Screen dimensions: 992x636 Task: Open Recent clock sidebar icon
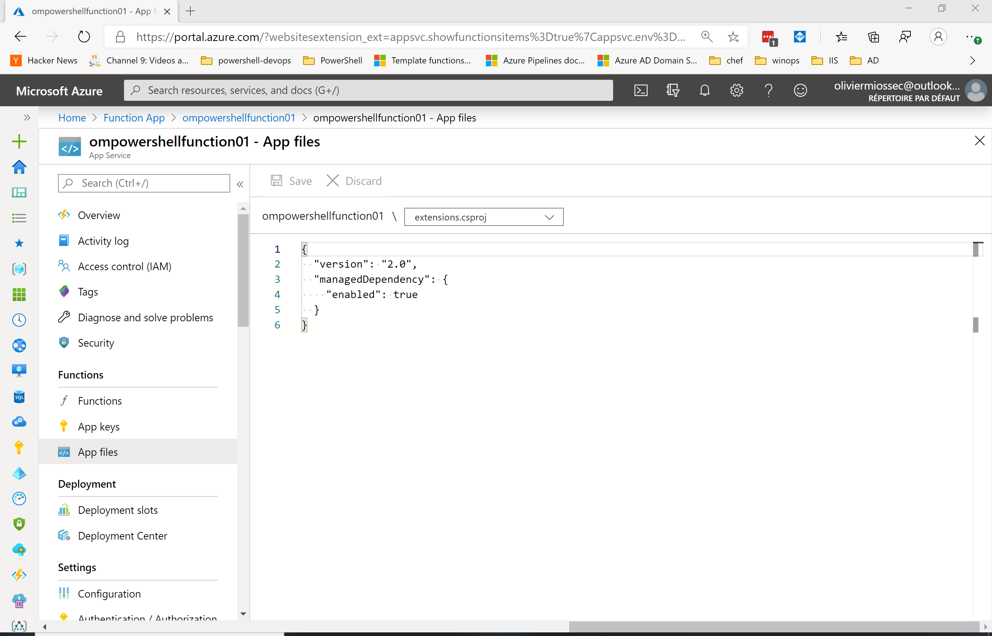[x=19, y=320]
